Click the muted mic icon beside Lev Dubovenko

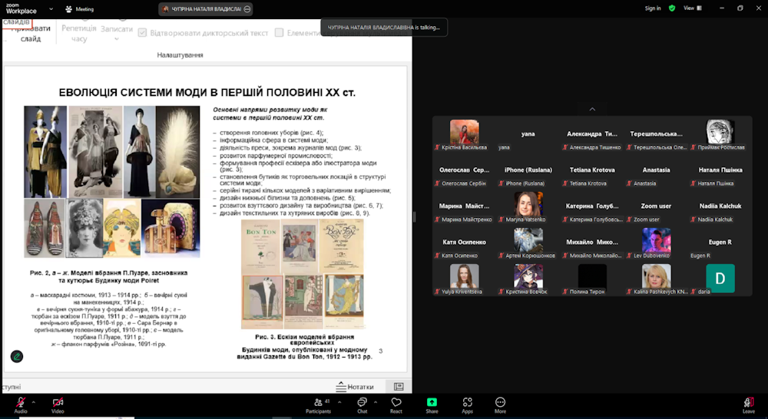pyautogui.click(x=630, y=256)
